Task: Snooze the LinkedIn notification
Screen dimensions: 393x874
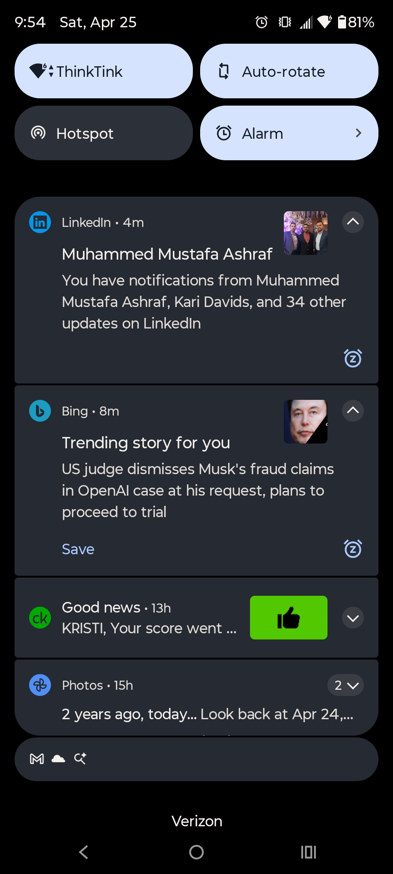Action: (353, 358)
